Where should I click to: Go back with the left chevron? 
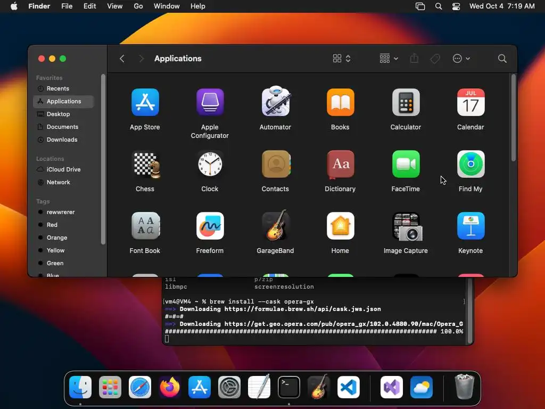pyautogui.click(x=122, y=59)
